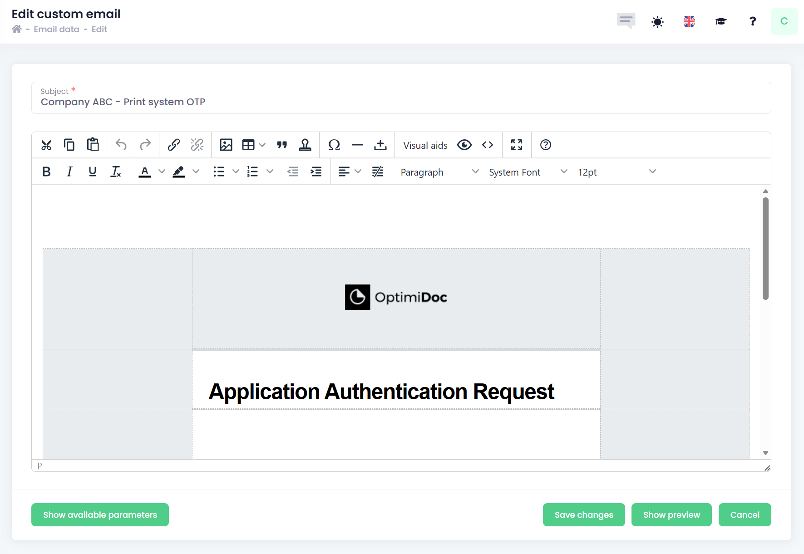Click the Save changes button
This screenshot has width=804, height=554.
click(583, 515)
